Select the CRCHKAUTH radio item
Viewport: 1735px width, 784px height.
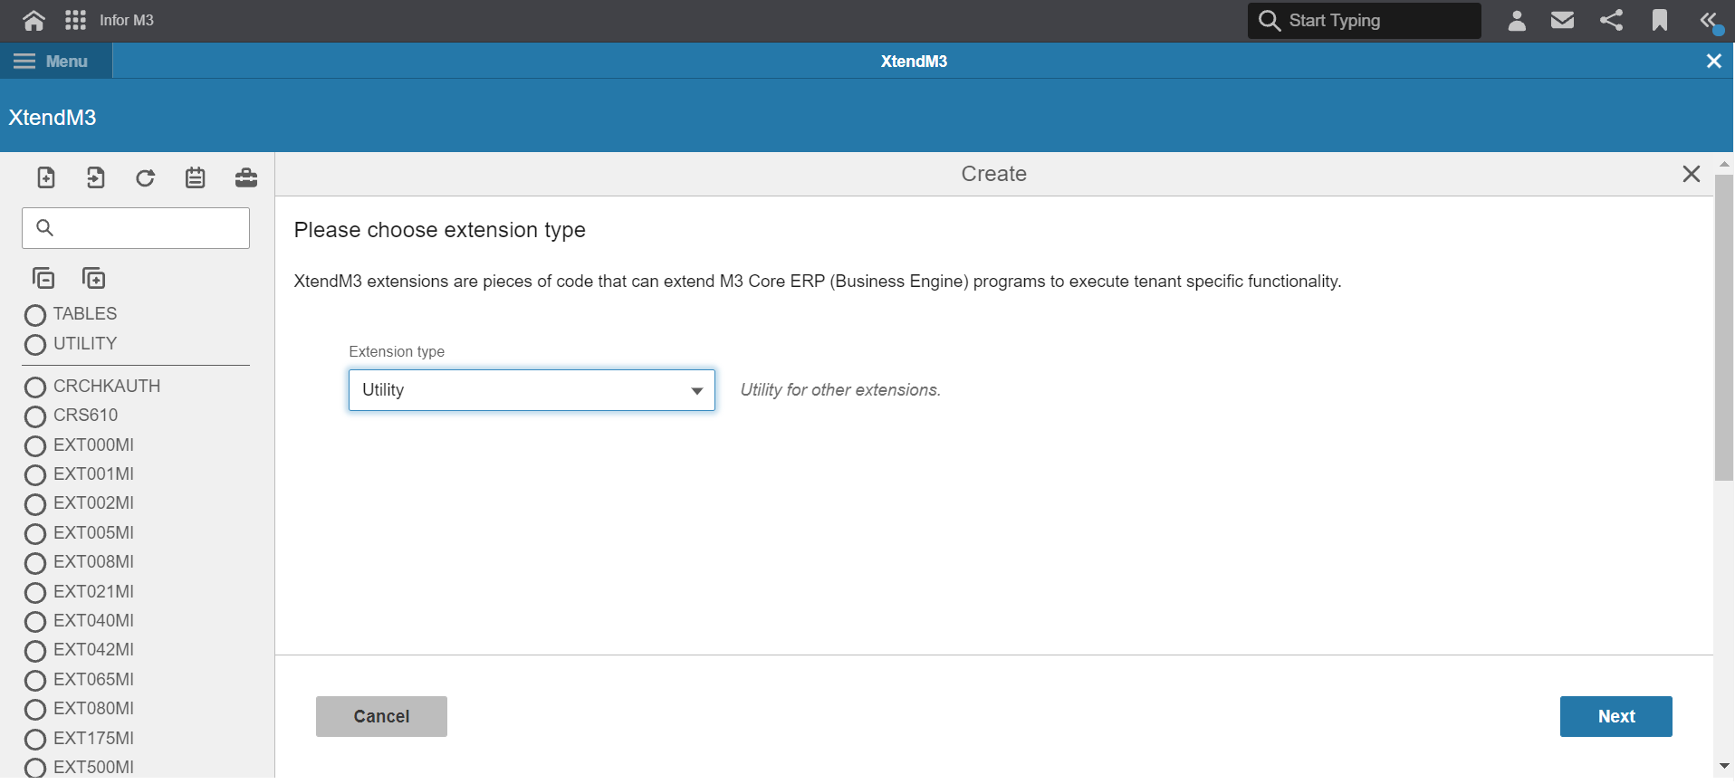point(93,387)
